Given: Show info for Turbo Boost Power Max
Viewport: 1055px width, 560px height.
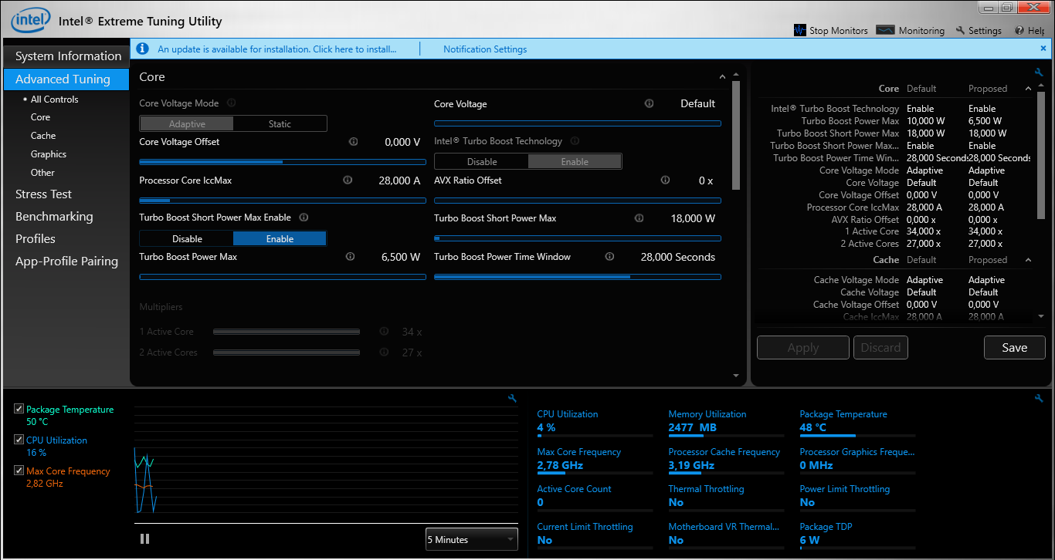Looking at the screenshot, I should pyautogui.click(x=351, y=257).
